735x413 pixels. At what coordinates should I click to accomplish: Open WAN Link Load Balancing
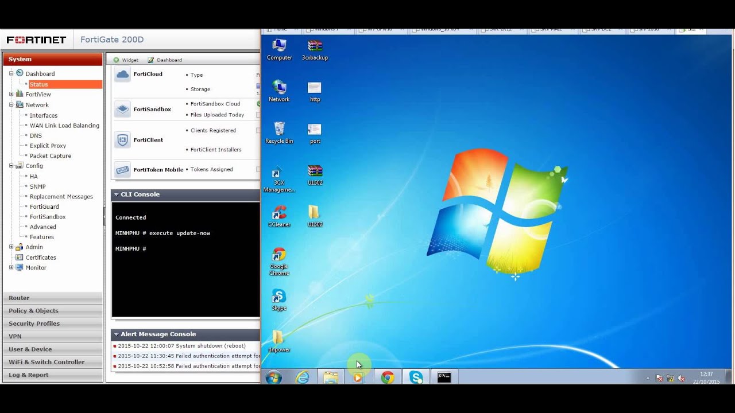tap(64, 126)
